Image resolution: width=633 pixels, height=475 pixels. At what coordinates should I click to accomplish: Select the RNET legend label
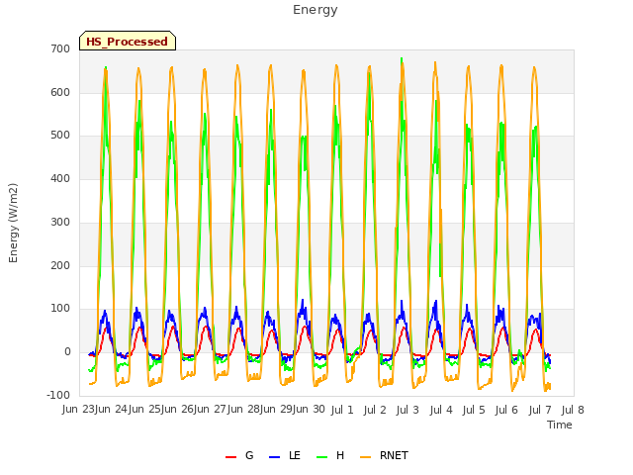point(394,455)
